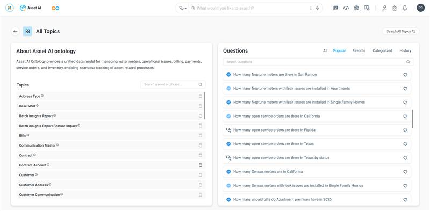Image resolution: width=430 pixels, height=211 pixels.
Task: Open notifications bell
Action: 405,8
